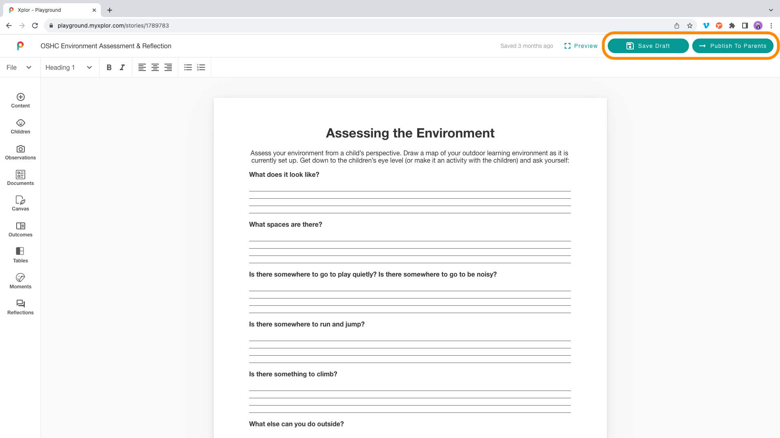Screen dimensions: 780x438
Task: Toggle bold formatting
Action: point(109,67)
